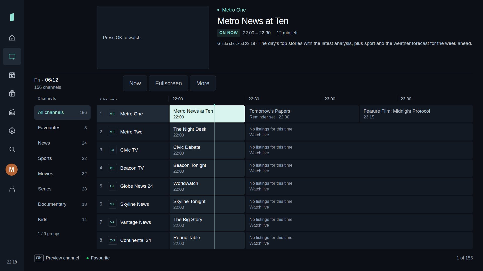
Task: Select the Live TV guide icon
Action: [x=12, y=56]
